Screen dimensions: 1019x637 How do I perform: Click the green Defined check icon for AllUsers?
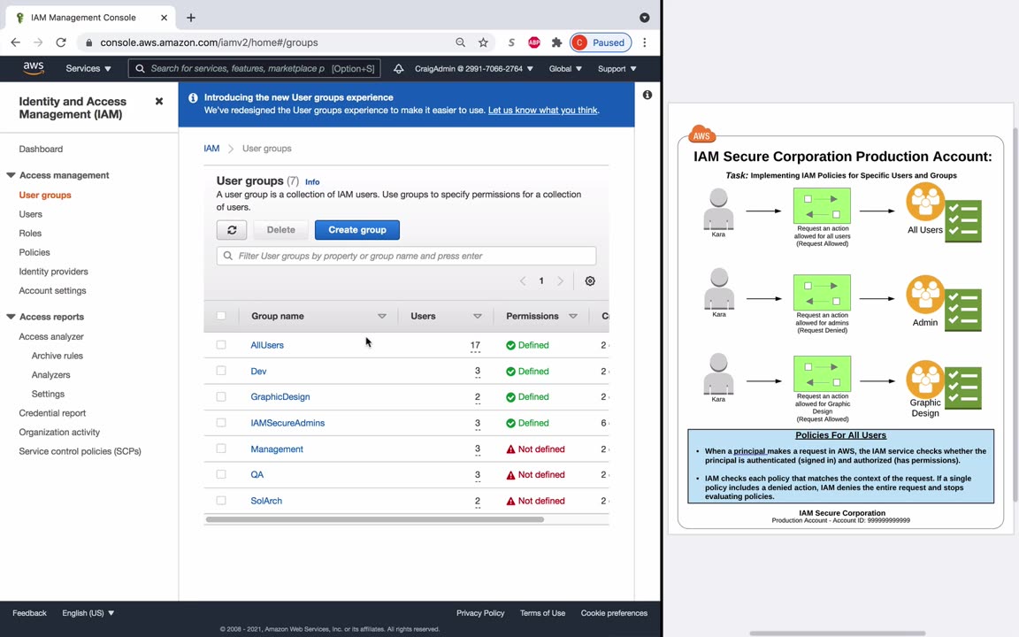point(510,345)
